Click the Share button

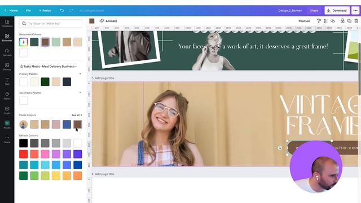[x=314, y=10]
